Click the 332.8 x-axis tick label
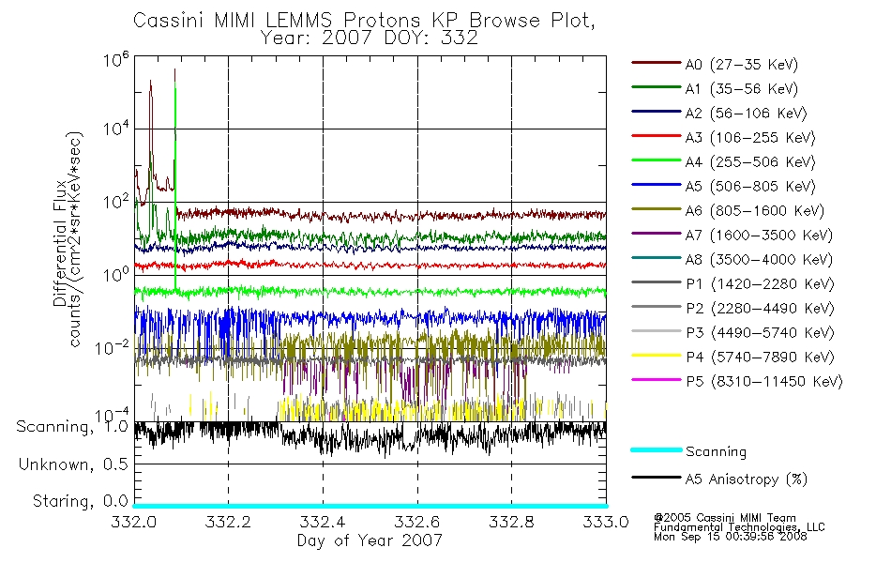Screen dimensions: 891x563 [x=511, y=522]
